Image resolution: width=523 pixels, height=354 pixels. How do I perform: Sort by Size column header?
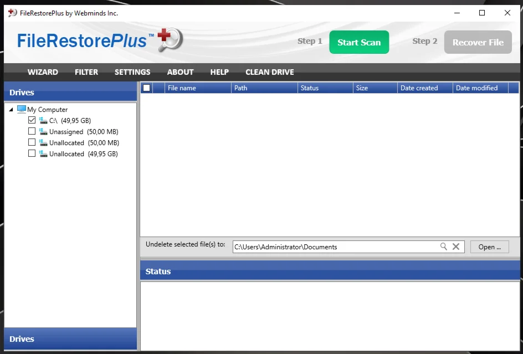pos(375,88)
